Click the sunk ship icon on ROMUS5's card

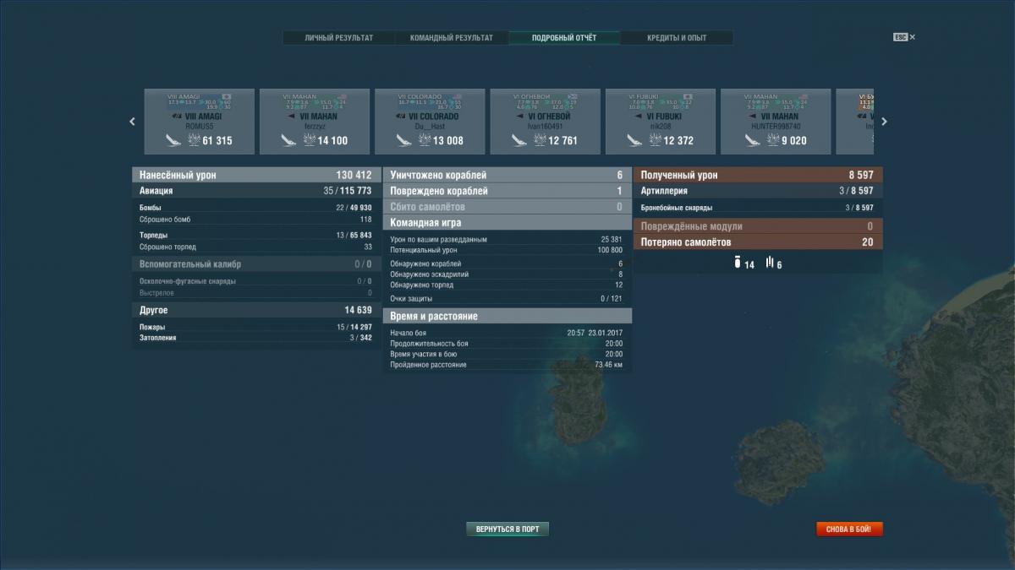click(x=173, y=140)
